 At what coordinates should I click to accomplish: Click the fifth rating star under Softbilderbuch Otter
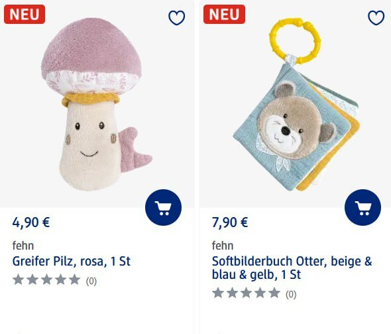click(274, 293)
